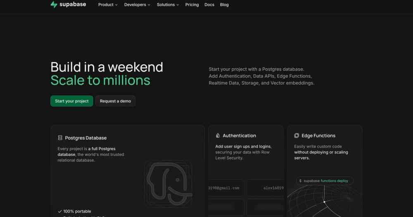
Task: Open the Edge Functions card title
Action: pos(318,136)
